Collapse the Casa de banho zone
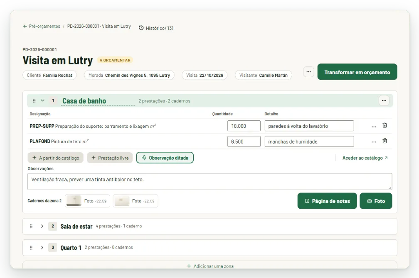The width and height of the screenshot is (419, 278). click(x=42, y=100)
